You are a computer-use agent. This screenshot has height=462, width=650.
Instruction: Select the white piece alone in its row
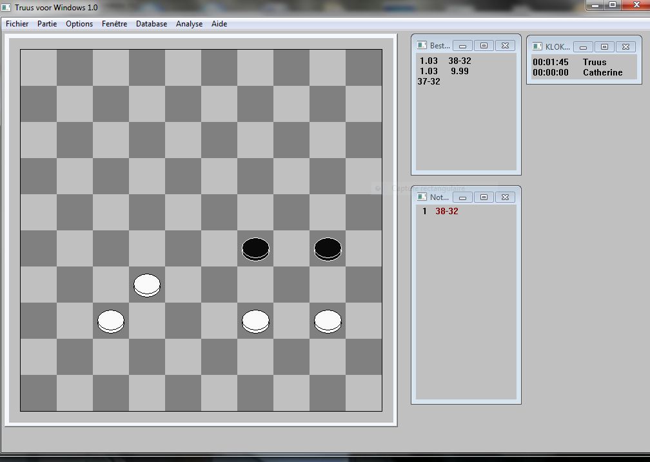pos(147,285)
